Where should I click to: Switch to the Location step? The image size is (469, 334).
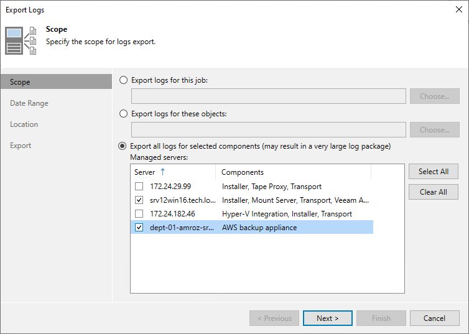(24, 124)
